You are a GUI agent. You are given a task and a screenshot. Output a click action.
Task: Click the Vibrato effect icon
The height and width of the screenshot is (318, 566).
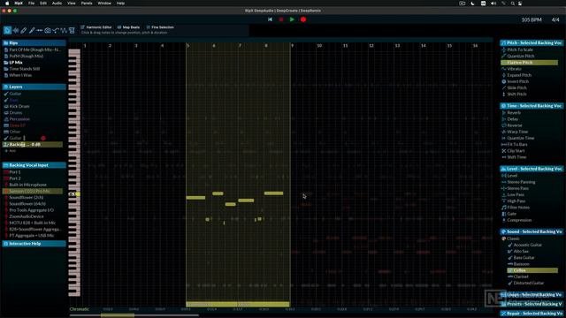(x=503, y=69)
